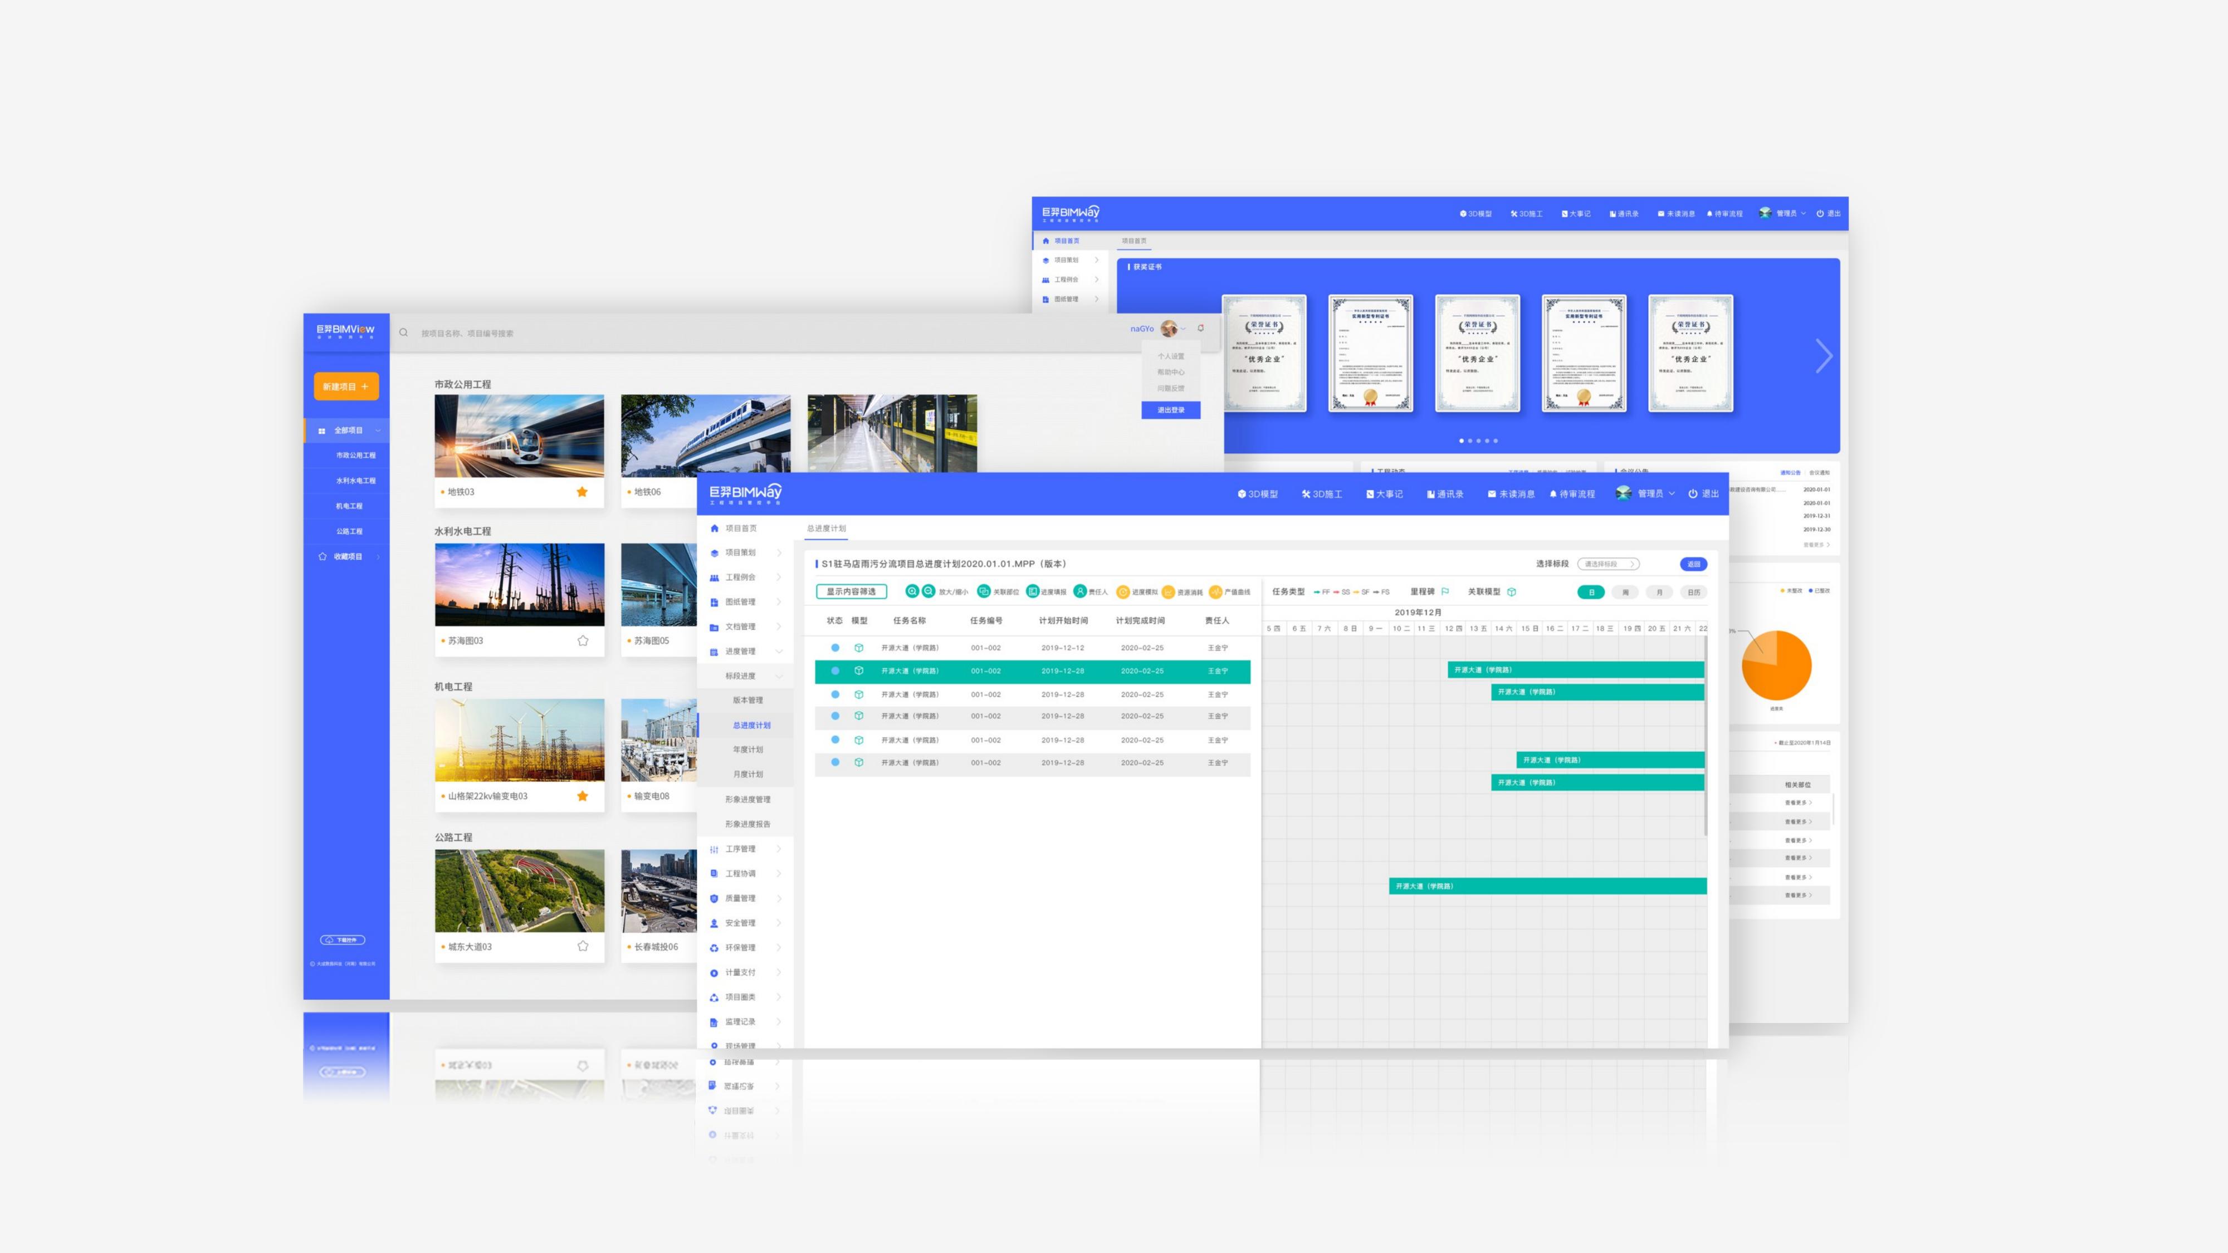Click the 关联部位 teal icon

pos(984,591)
